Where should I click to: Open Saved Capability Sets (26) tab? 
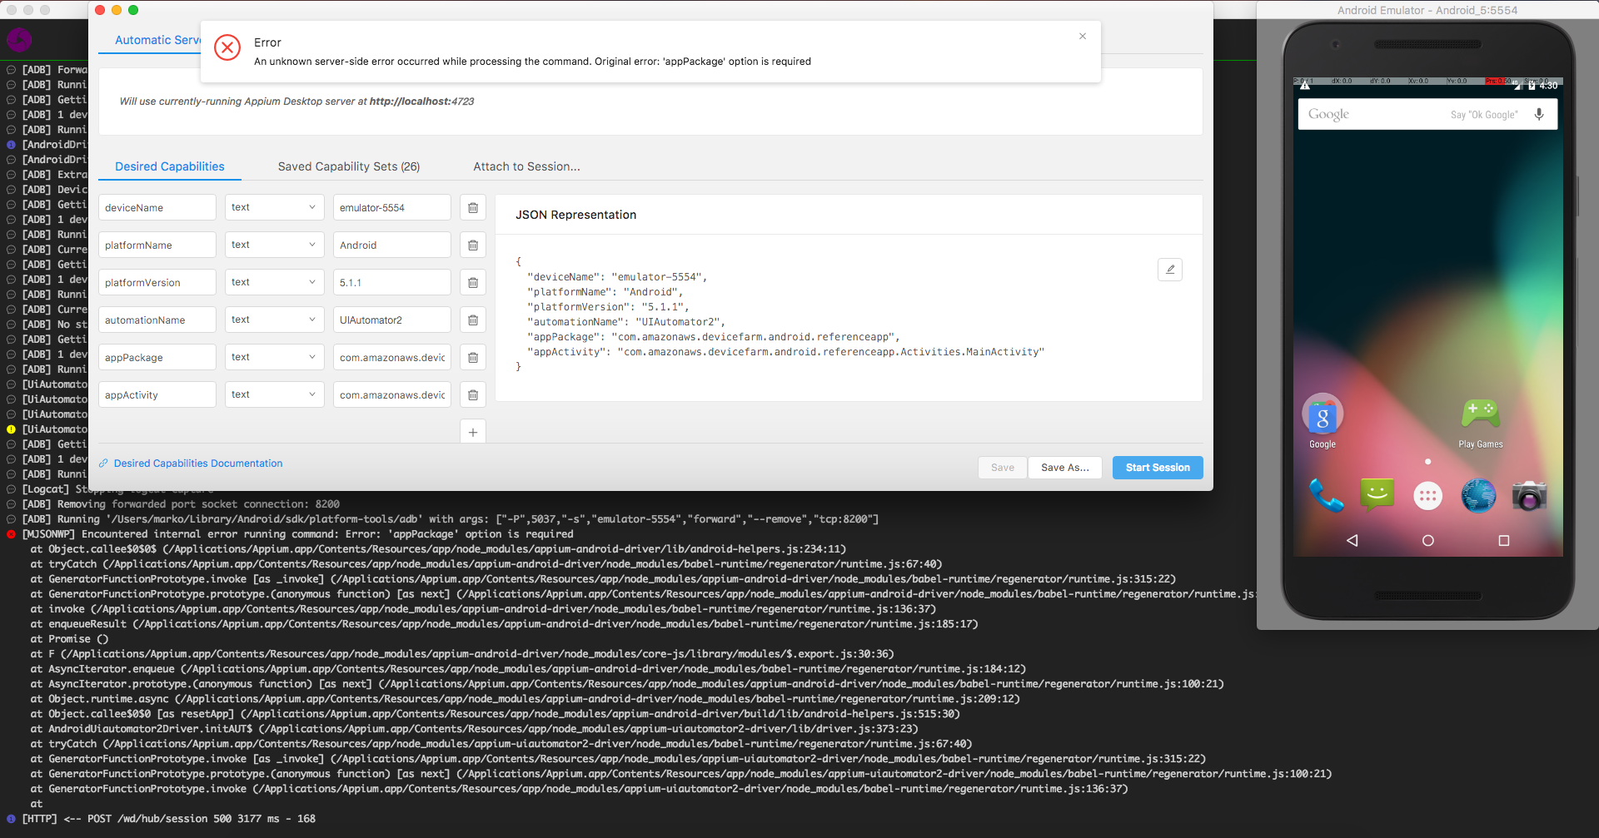point(349,166)
